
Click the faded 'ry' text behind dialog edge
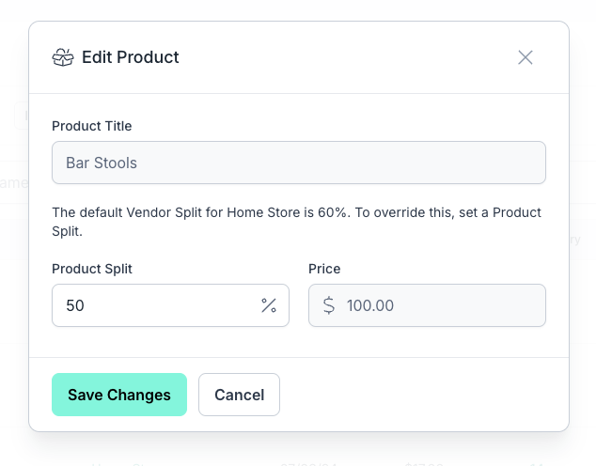[x=575, y=240]
